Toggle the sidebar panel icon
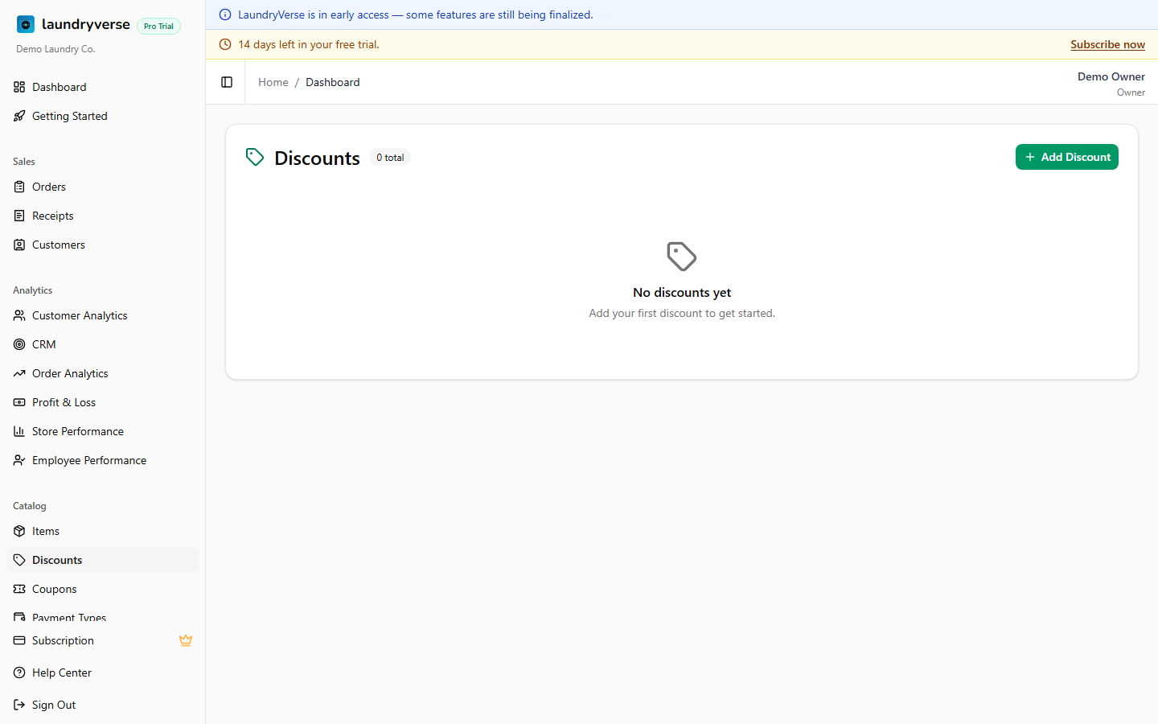1158x724 pixels. point(227,82)
